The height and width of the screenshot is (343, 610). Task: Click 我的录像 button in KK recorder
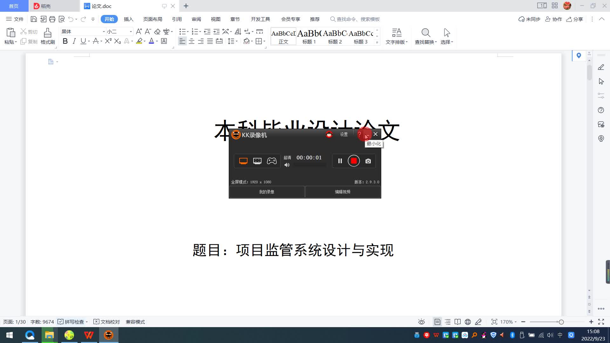267,192
